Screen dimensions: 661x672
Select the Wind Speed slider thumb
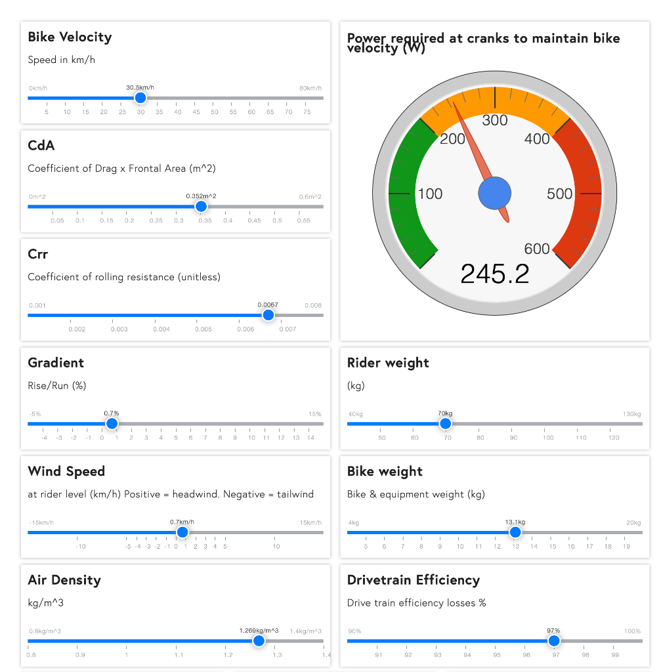182,532
